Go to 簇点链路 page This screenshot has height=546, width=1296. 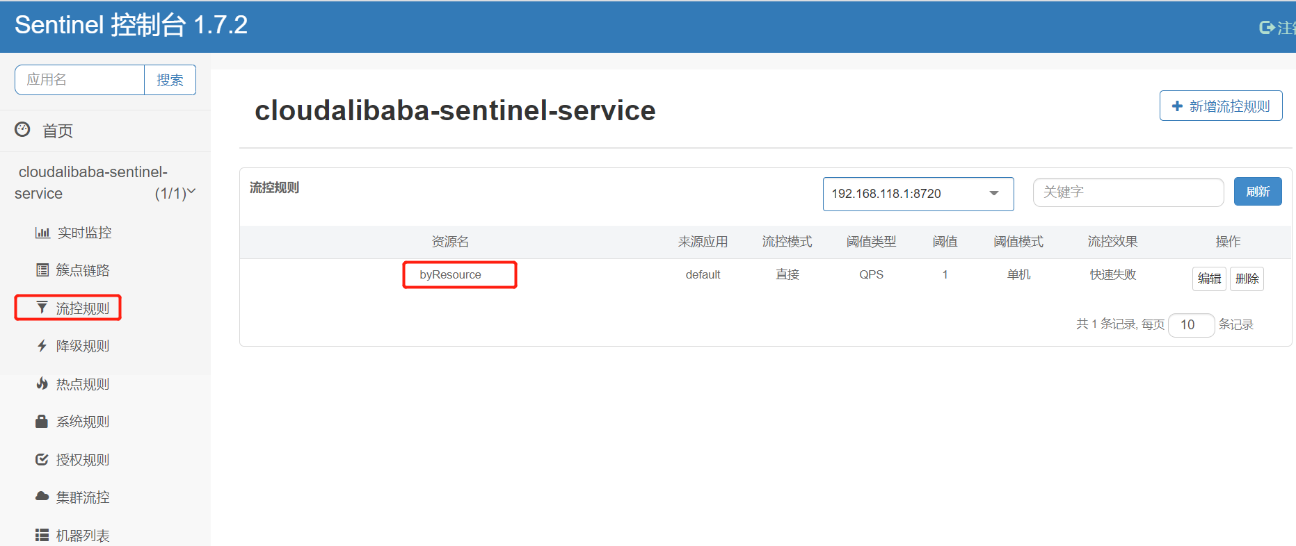(x=83, y=270)
